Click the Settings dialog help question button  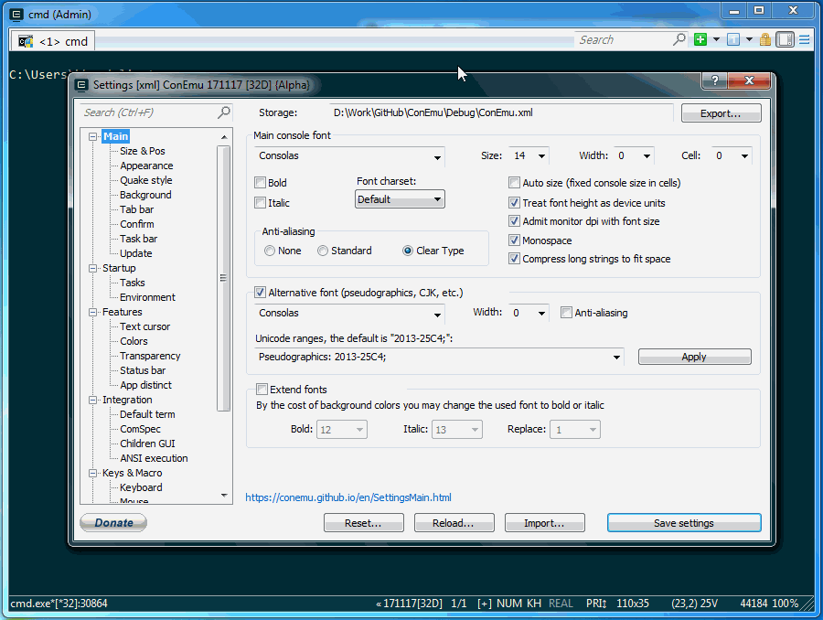pyautogui.click(x=714, y=80)
